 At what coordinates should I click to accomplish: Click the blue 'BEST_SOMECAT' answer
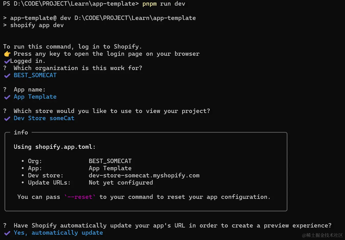(35, 75)
